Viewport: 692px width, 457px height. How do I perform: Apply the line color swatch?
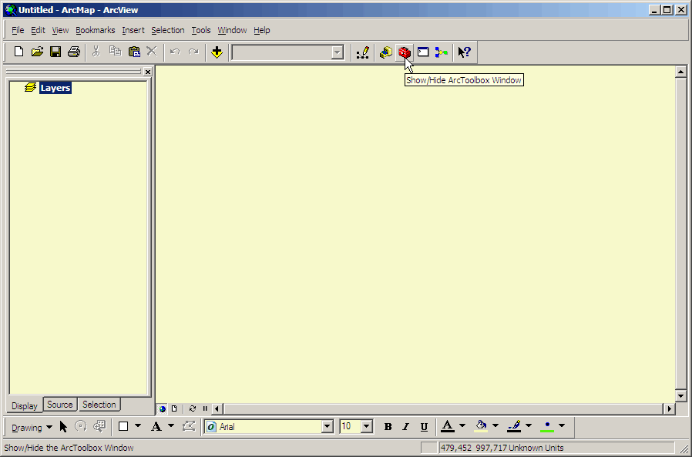[x=514, y=426]
